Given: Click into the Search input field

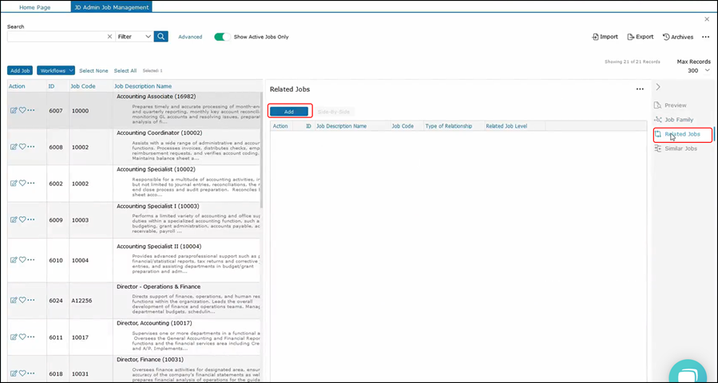Looking at the screenshot, I should point(56,37).
